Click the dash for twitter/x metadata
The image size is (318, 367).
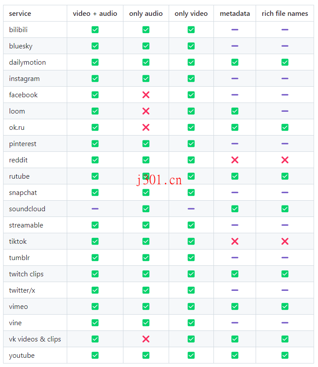point(235,290)
